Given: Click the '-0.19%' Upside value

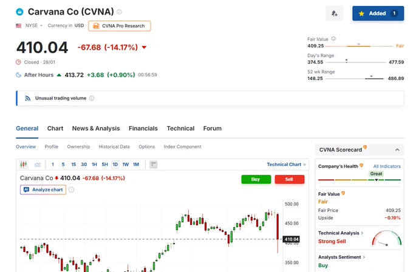Looking at the screenshot, I should (x=392, y=218).
